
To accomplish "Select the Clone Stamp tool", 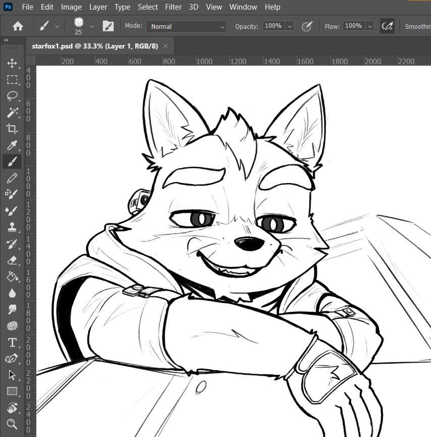I will click(x=12, y=227).
